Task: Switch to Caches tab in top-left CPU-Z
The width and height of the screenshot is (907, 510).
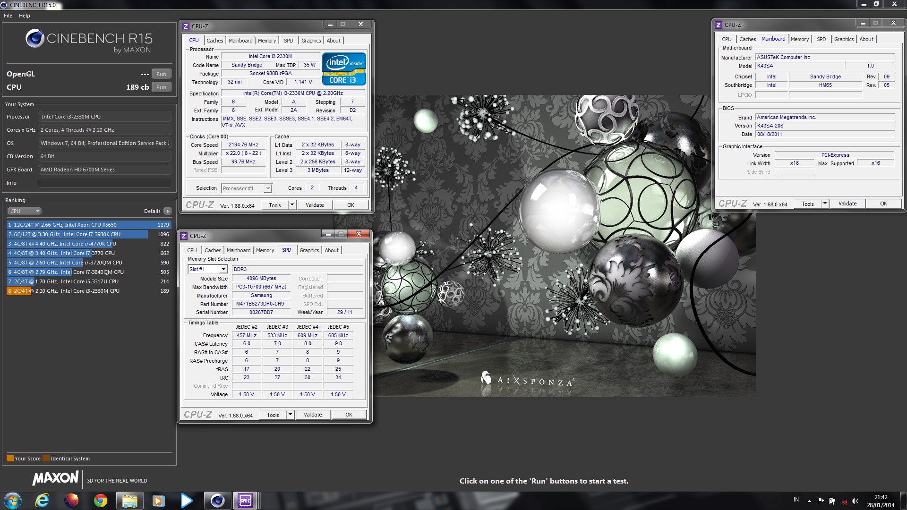Action: pos(214,41)
